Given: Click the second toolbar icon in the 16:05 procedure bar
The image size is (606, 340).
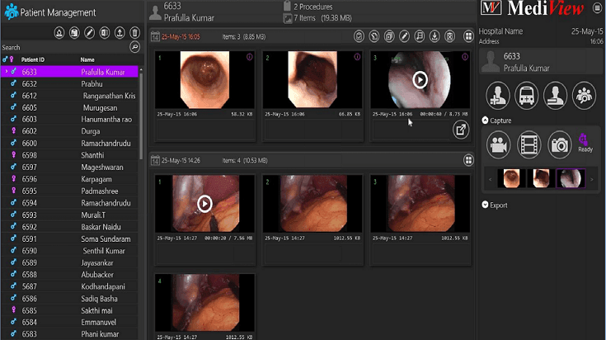Looking at the screenshot, I should coord(373,36).
